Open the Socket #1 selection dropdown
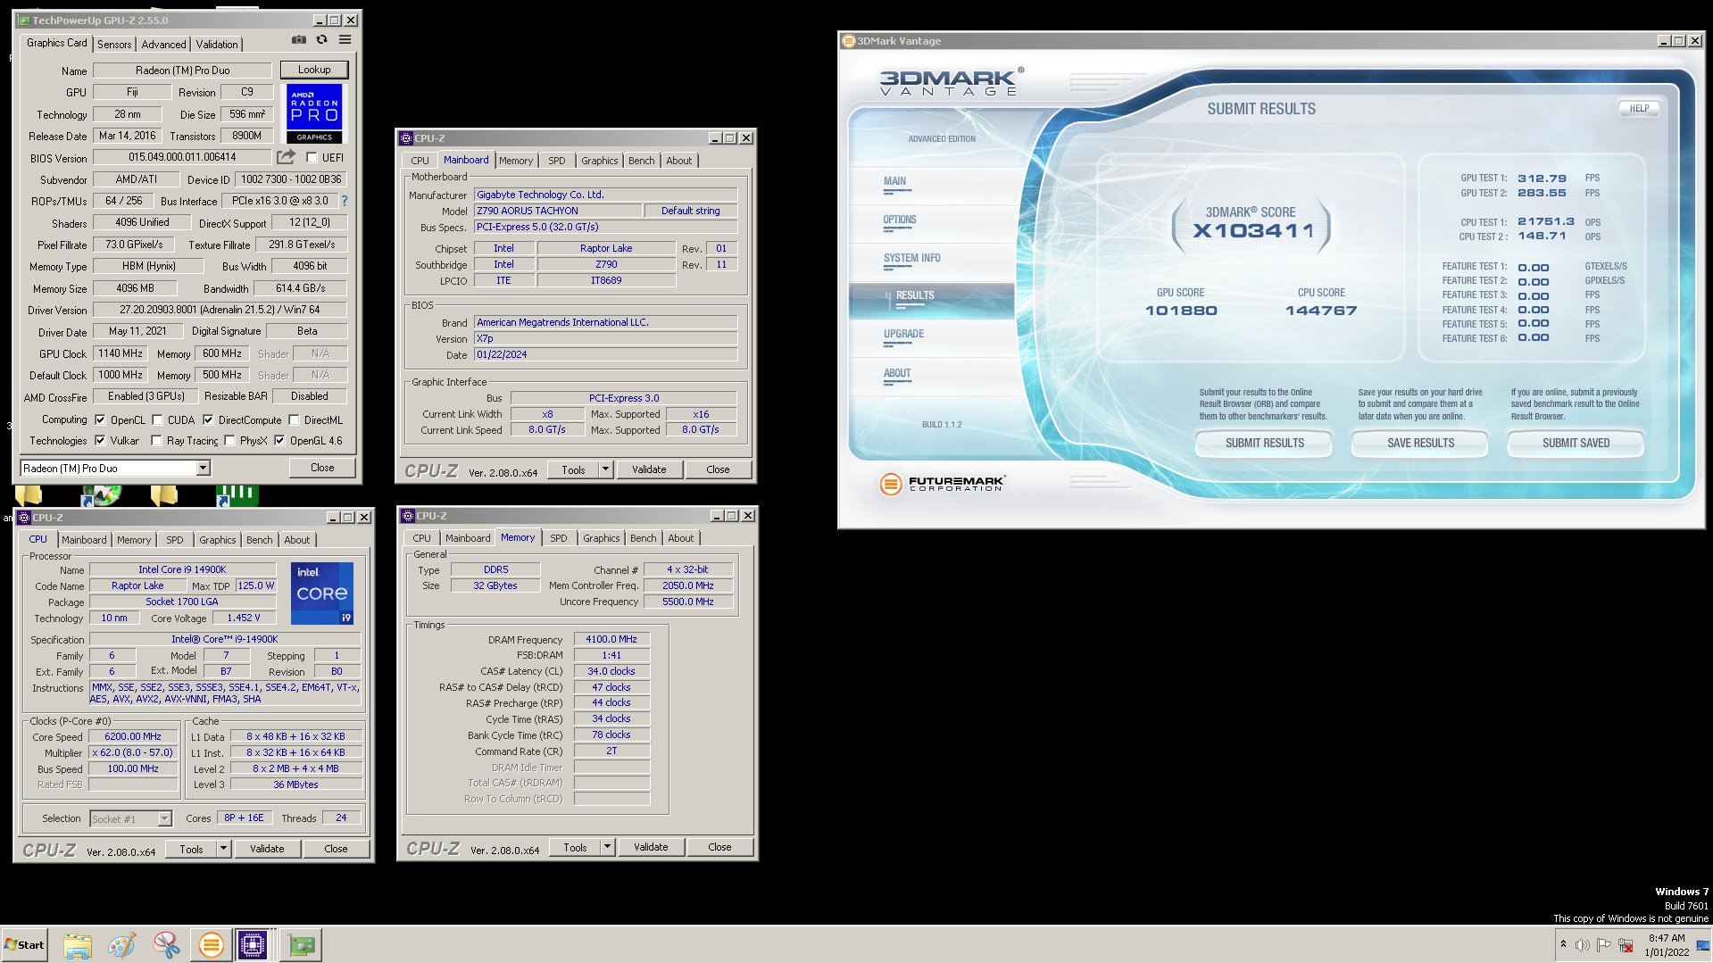The height and width of the screenshot is (963, 1713). tap(164, 818)
